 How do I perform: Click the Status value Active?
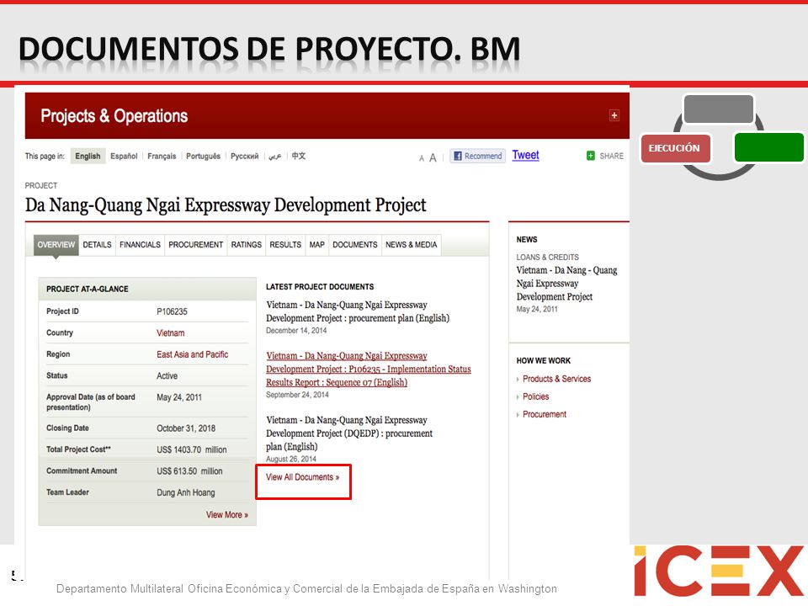point(167,376)
